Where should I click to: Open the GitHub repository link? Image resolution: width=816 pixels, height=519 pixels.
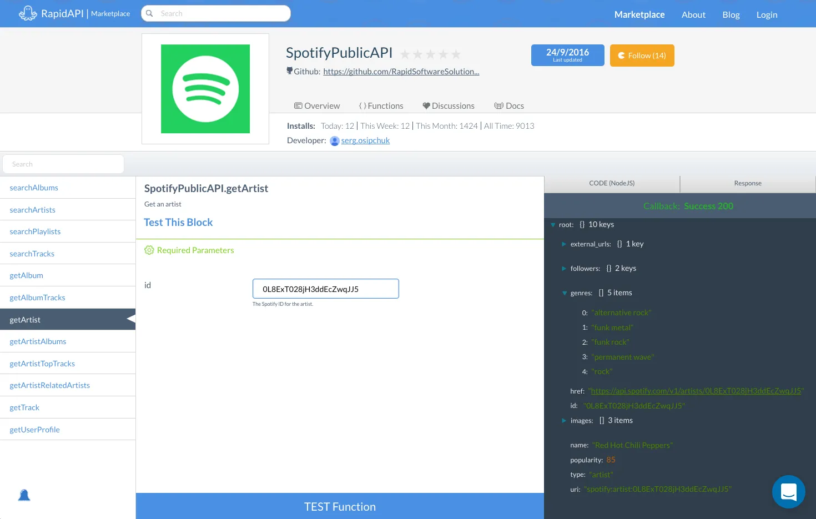pyautogui.click(x=401, y=72)
